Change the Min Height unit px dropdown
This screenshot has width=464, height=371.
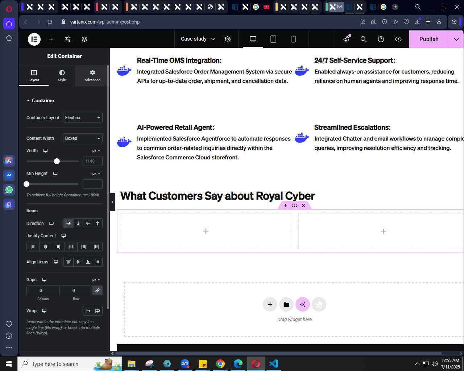[96, 174]
